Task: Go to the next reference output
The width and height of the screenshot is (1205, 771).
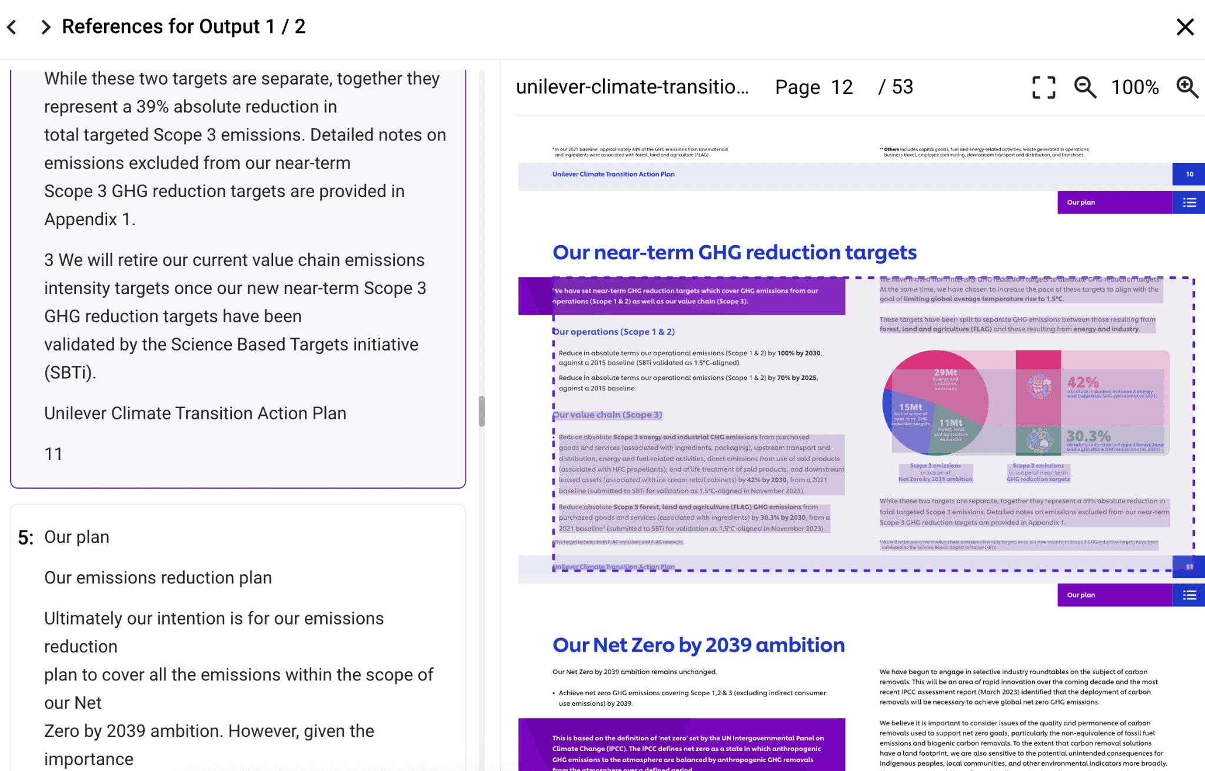Action: click(x=45, y=27)
